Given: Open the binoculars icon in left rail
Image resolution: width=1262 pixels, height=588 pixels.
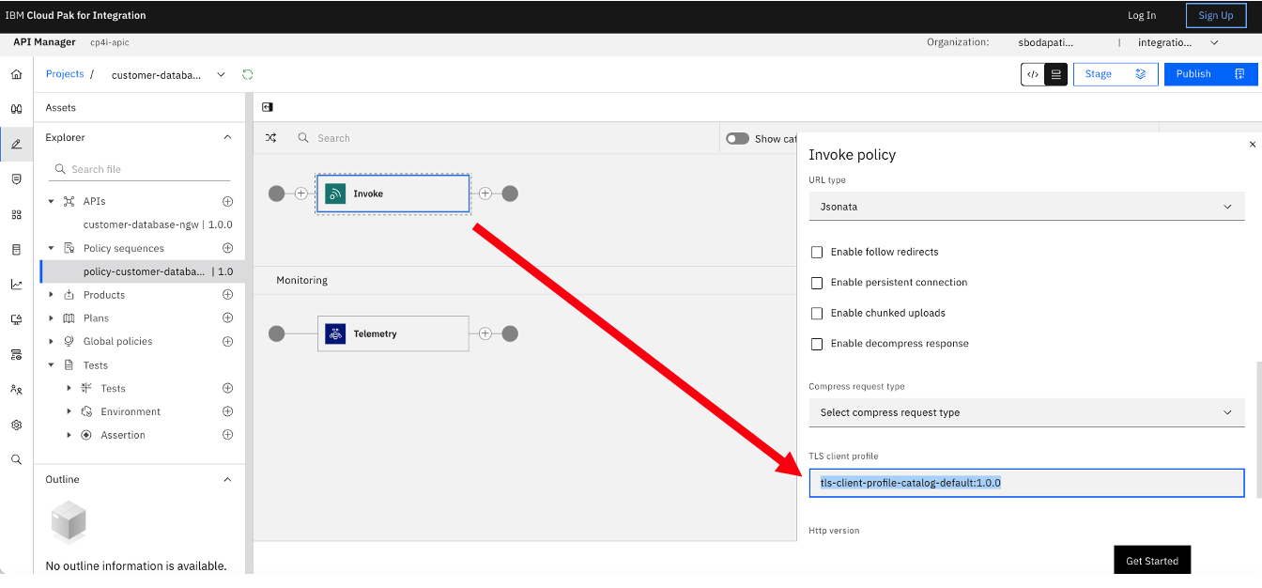Looking at the screenshot, I should [x=16, y=109].
